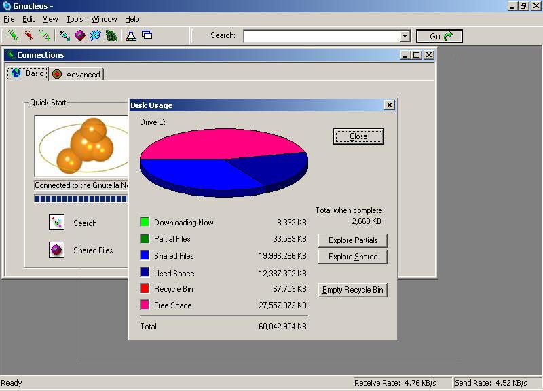The height and width of the screenshot is (391, 543).
Task: Click the dark green leaf toolbar icon
Action: [111, 35]
